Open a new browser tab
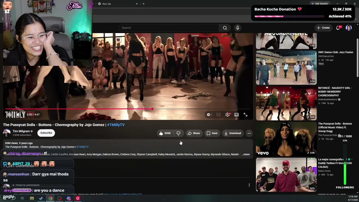The width and height of the screenshot is (359, 202). [143, 4]
